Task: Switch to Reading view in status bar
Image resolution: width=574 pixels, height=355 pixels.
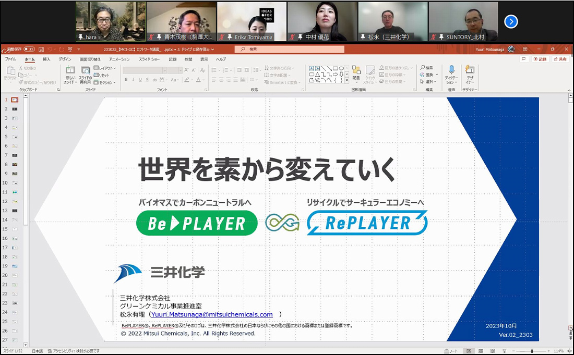Action: click(x=493, y=351)
